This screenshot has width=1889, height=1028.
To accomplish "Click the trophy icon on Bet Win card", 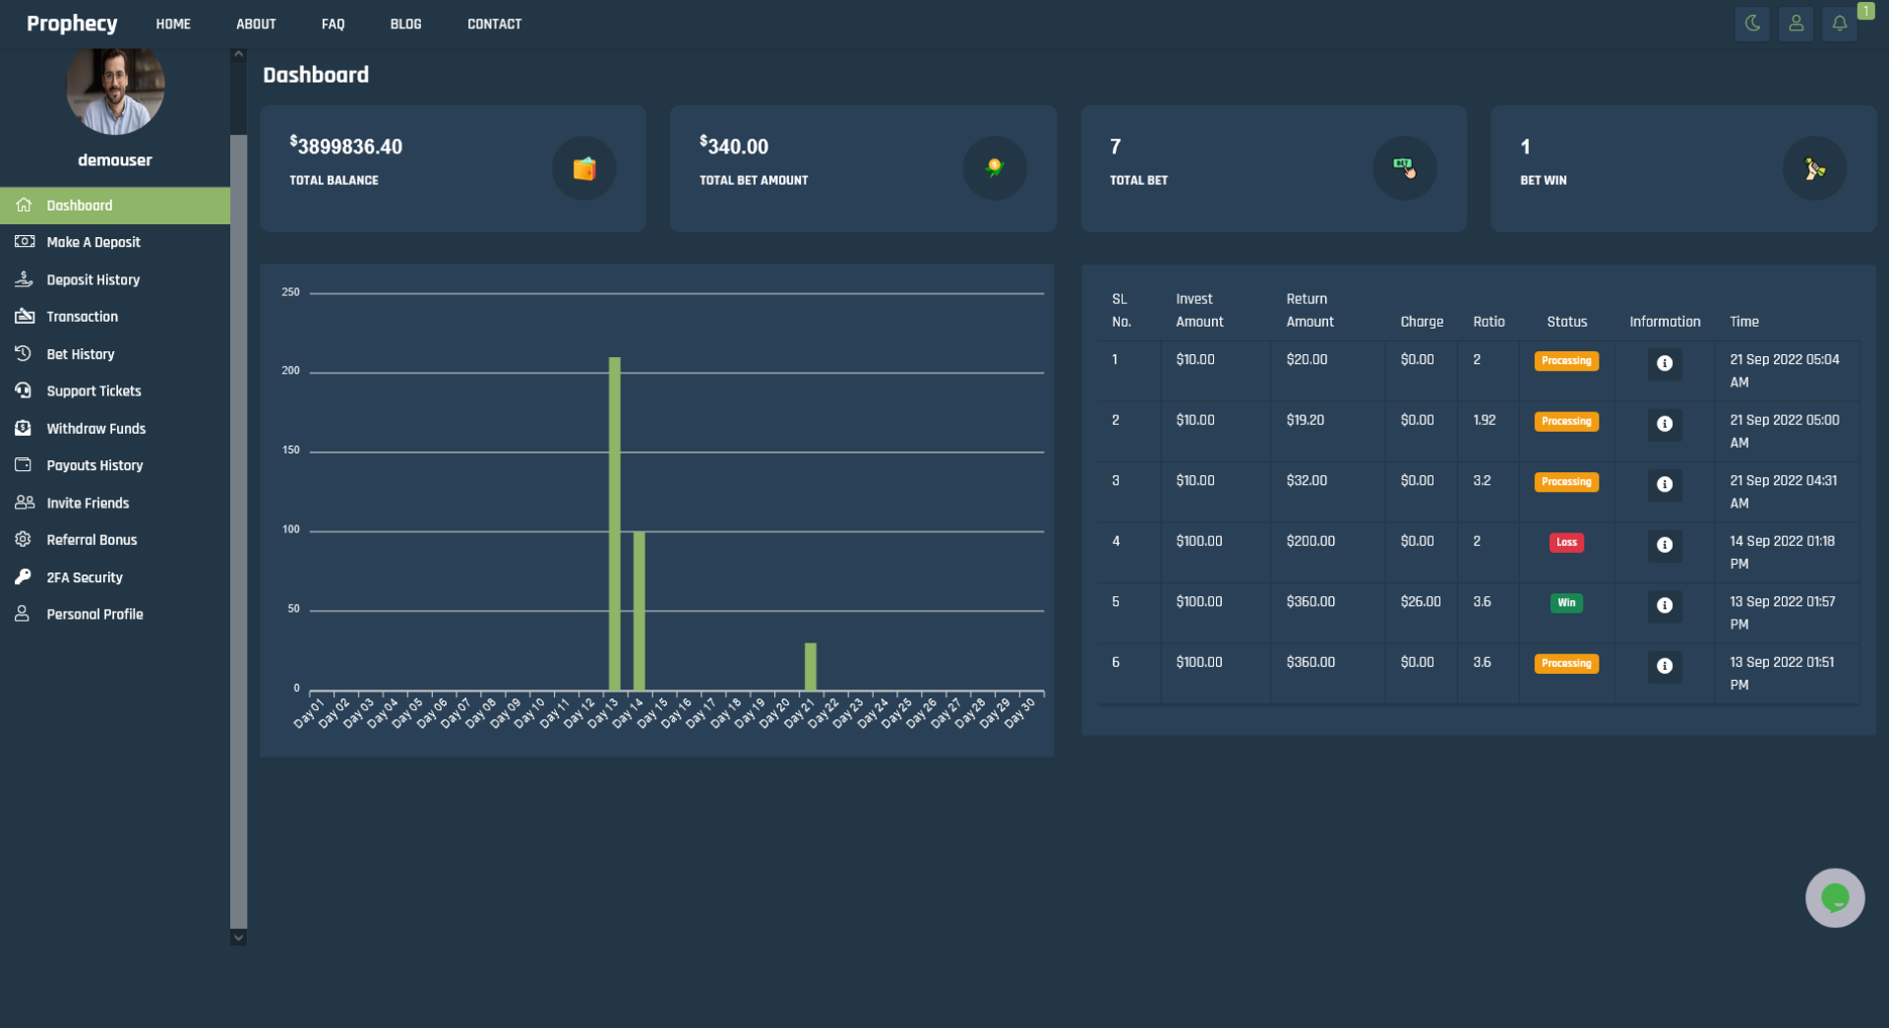I will click(x=1814, y=169).
